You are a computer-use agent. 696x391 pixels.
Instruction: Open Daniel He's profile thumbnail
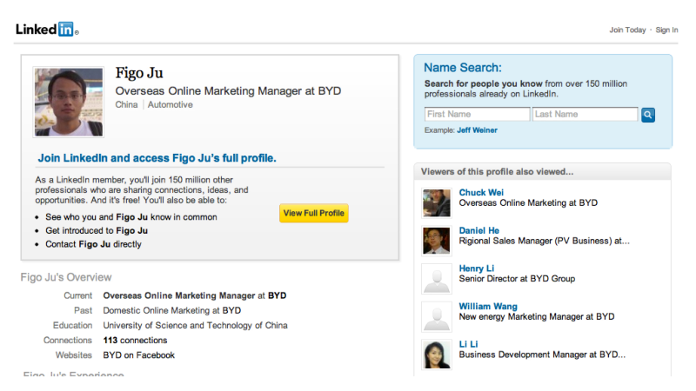coord(437,241)
